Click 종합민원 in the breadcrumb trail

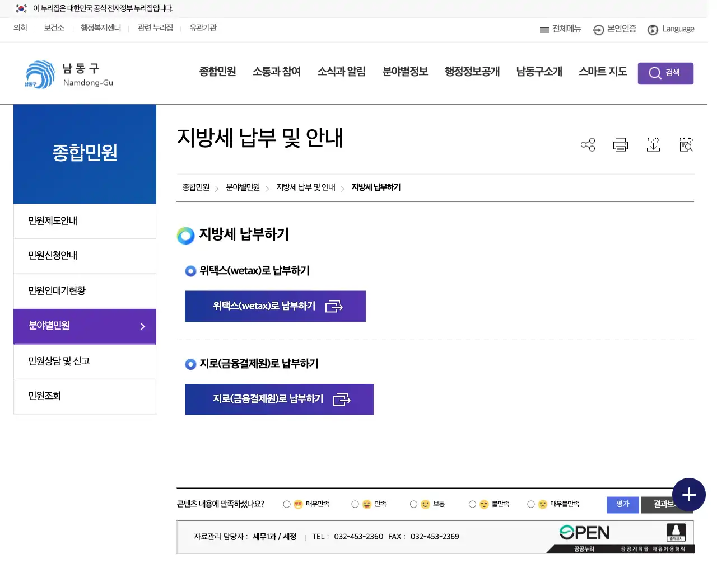pos(195,187)
